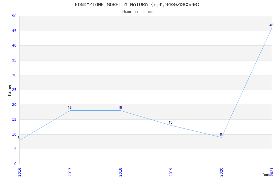This screenshot has height=178, width=275.
Task: Select the 2020 x-axis year label
Action: point(221,172)
